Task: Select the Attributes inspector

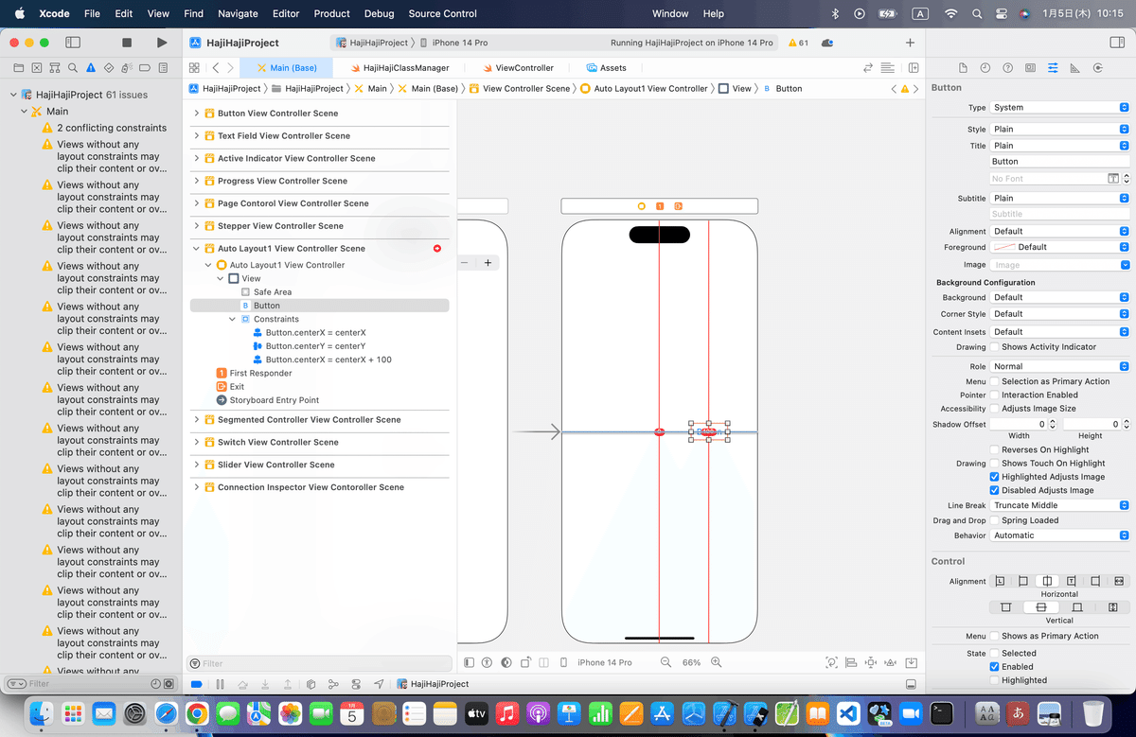Action: tap(1053, 68)
